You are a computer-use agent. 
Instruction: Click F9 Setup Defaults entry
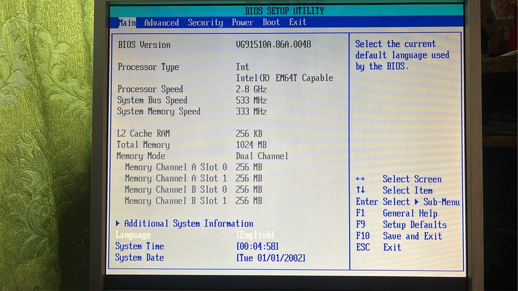tap(401, 225)
